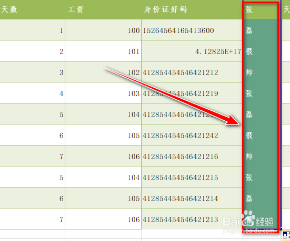Select the 工资 header cell

click(x=103, y=9)
